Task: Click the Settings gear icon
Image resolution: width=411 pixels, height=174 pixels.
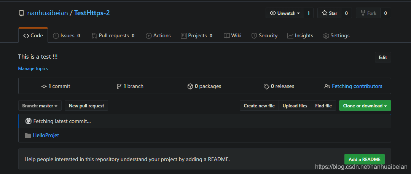Action: click(x=326, y=36)
